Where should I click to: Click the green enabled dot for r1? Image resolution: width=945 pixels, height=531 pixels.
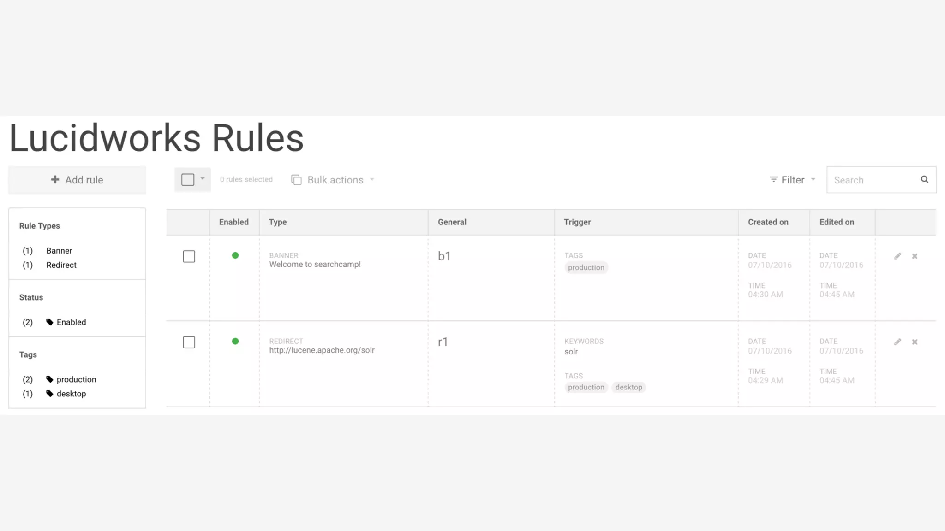click(235, 341)
